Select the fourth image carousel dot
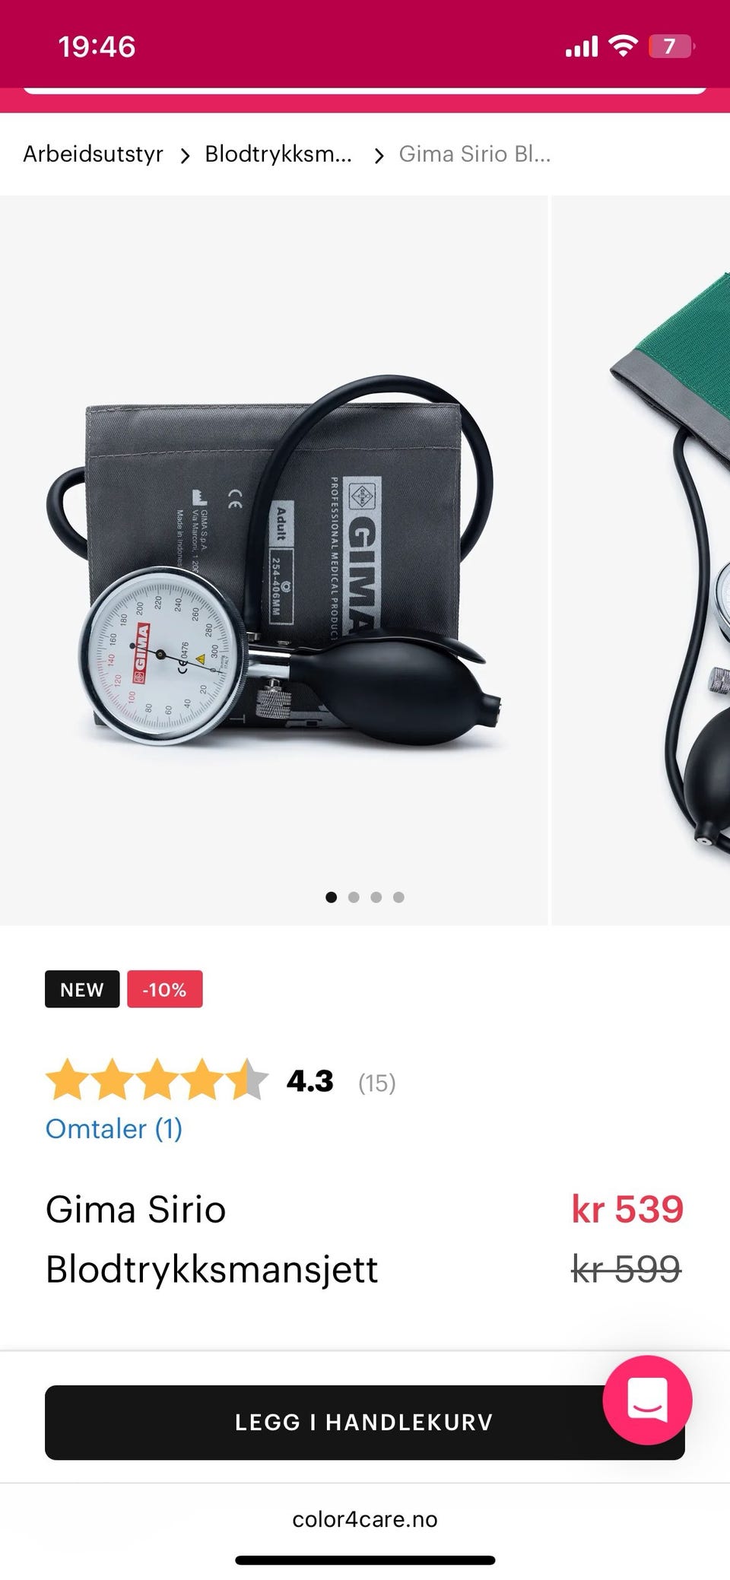Image resolution: width=730 pixels, height=1580 pixels. tap(398, 897)
